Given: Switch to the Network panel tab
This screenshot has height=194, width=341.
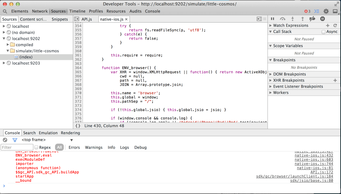Looking at the screenshot, I should [x=40, y=11].
